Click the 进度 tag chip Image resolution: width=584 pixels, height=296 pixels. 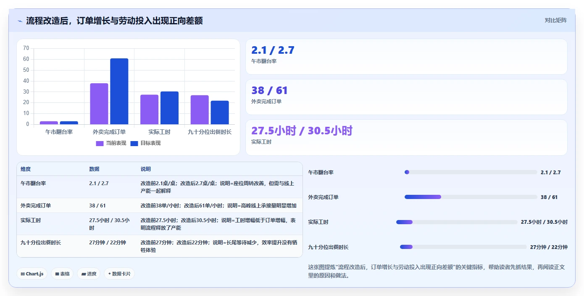(x=89, y=274)
